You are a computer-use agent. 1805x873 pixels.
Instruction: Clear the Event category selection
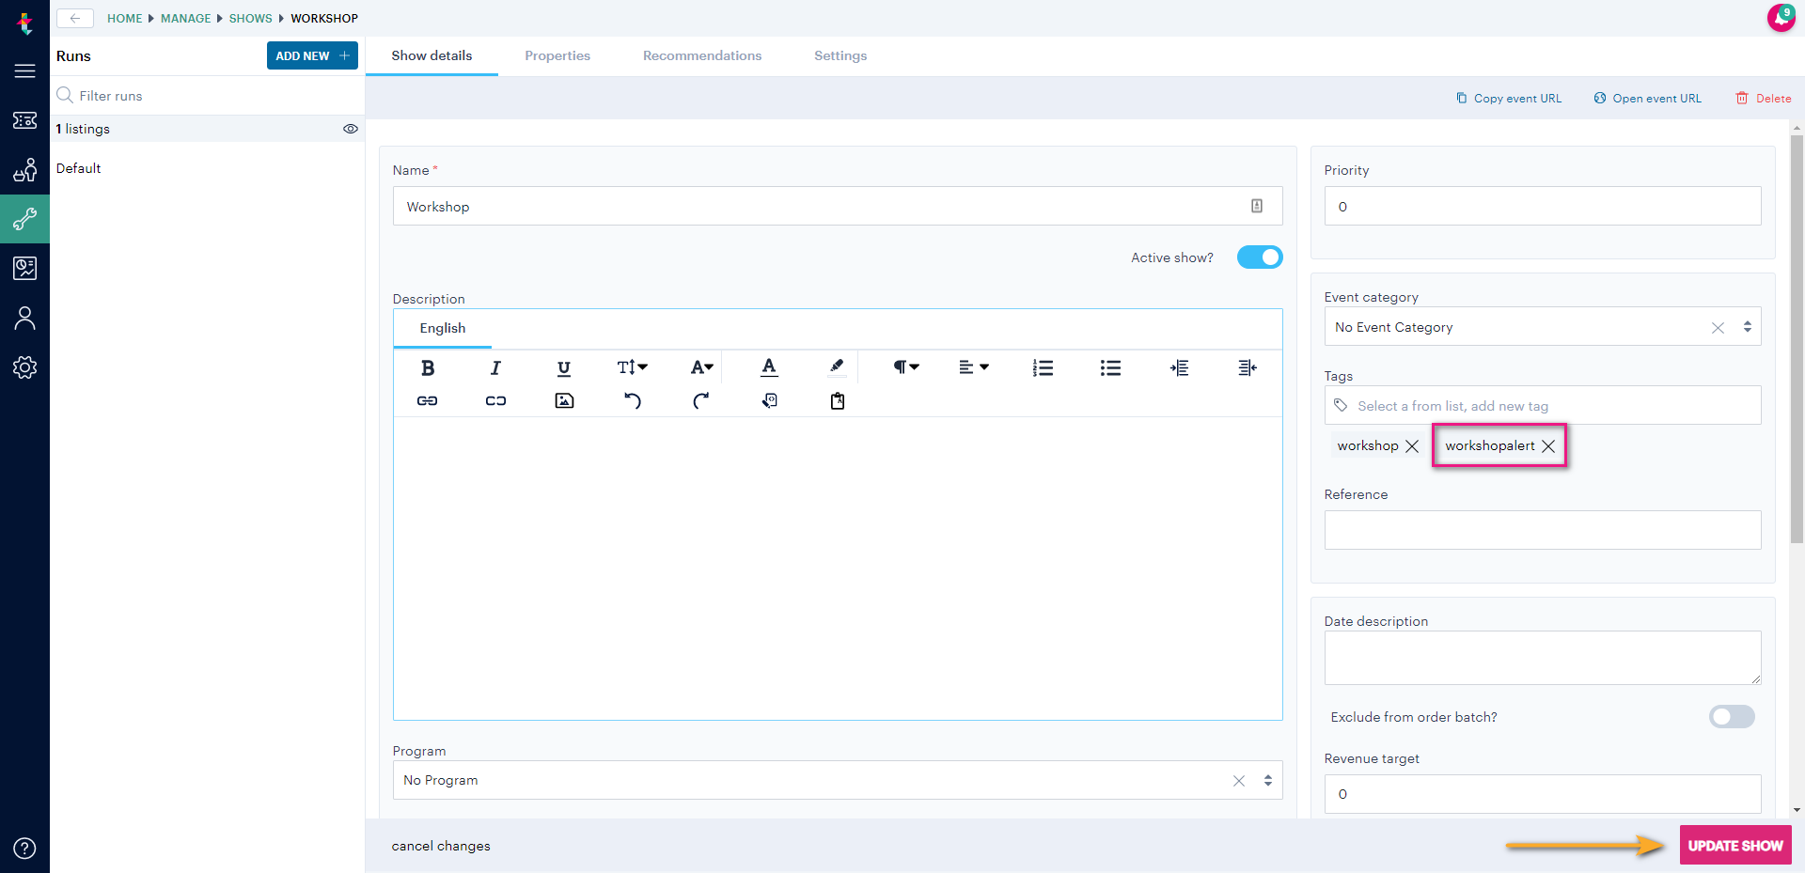point(1718,328)
